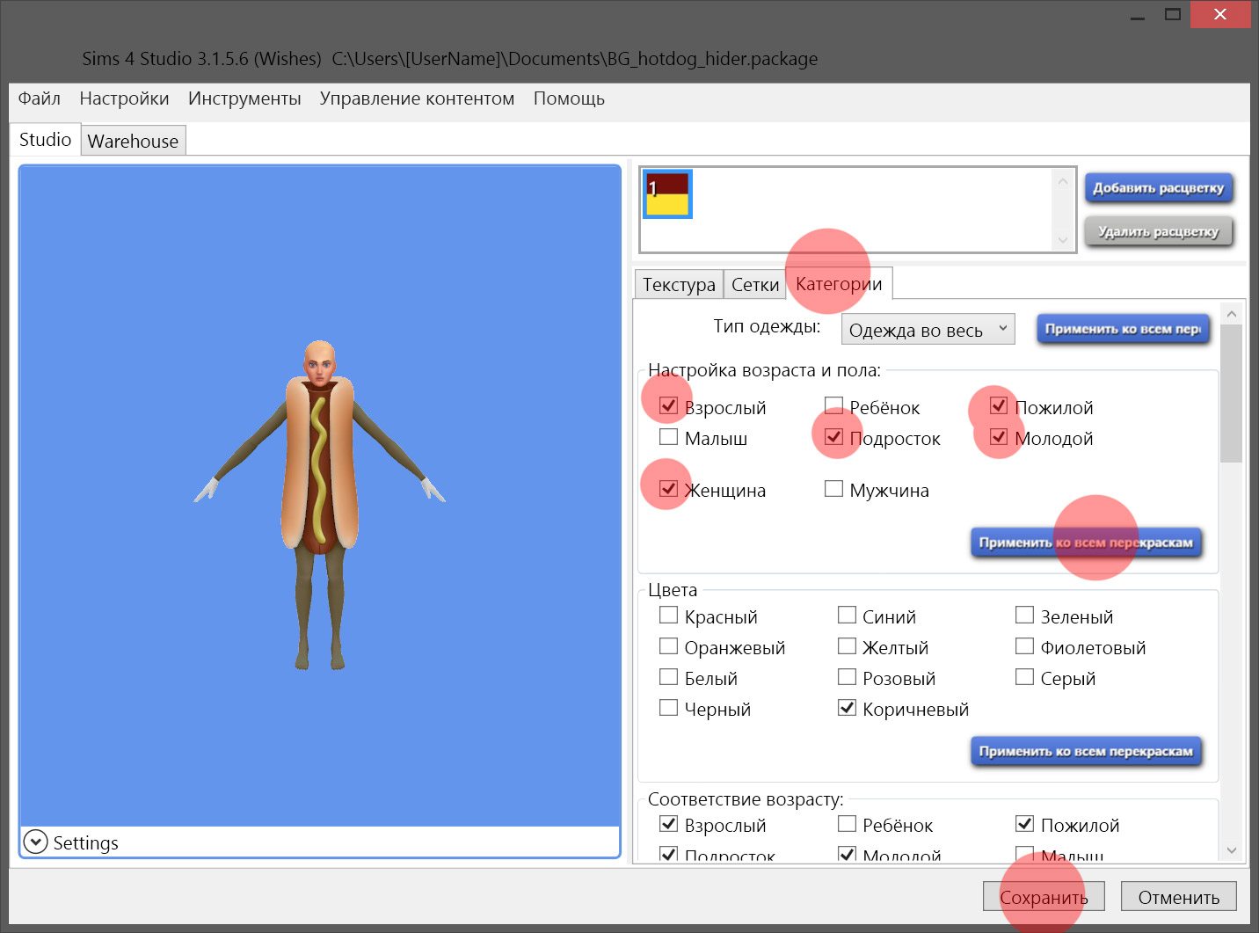Enable the Ребёнок checkbox in age settings

click(833, 405)
